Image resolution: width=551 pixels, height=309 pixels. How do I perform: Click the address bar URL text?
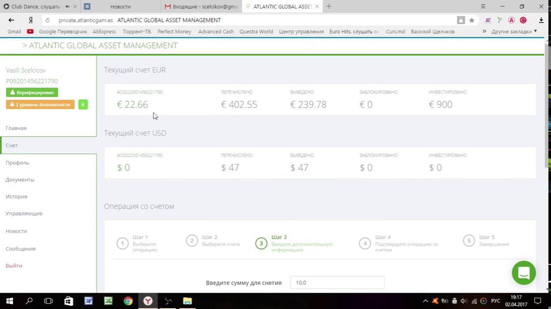click(86, 20)
